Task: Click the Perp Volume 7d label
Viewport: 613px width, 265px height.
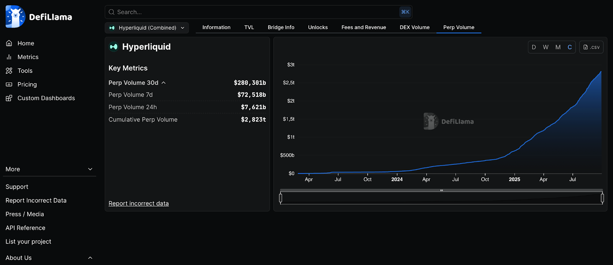Action: (131, 95)
